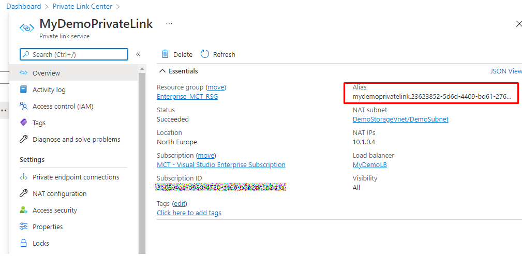Go to Private Link Center breadcrumb
This screenshot has height=256, width=522.
point(82,7)
